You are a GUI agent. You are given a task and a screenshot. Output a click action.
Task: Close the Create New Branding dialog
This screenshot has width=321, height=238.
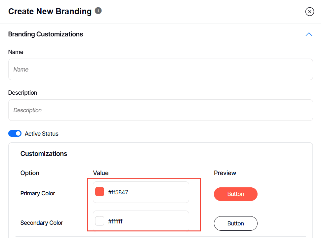click(309, 12)
